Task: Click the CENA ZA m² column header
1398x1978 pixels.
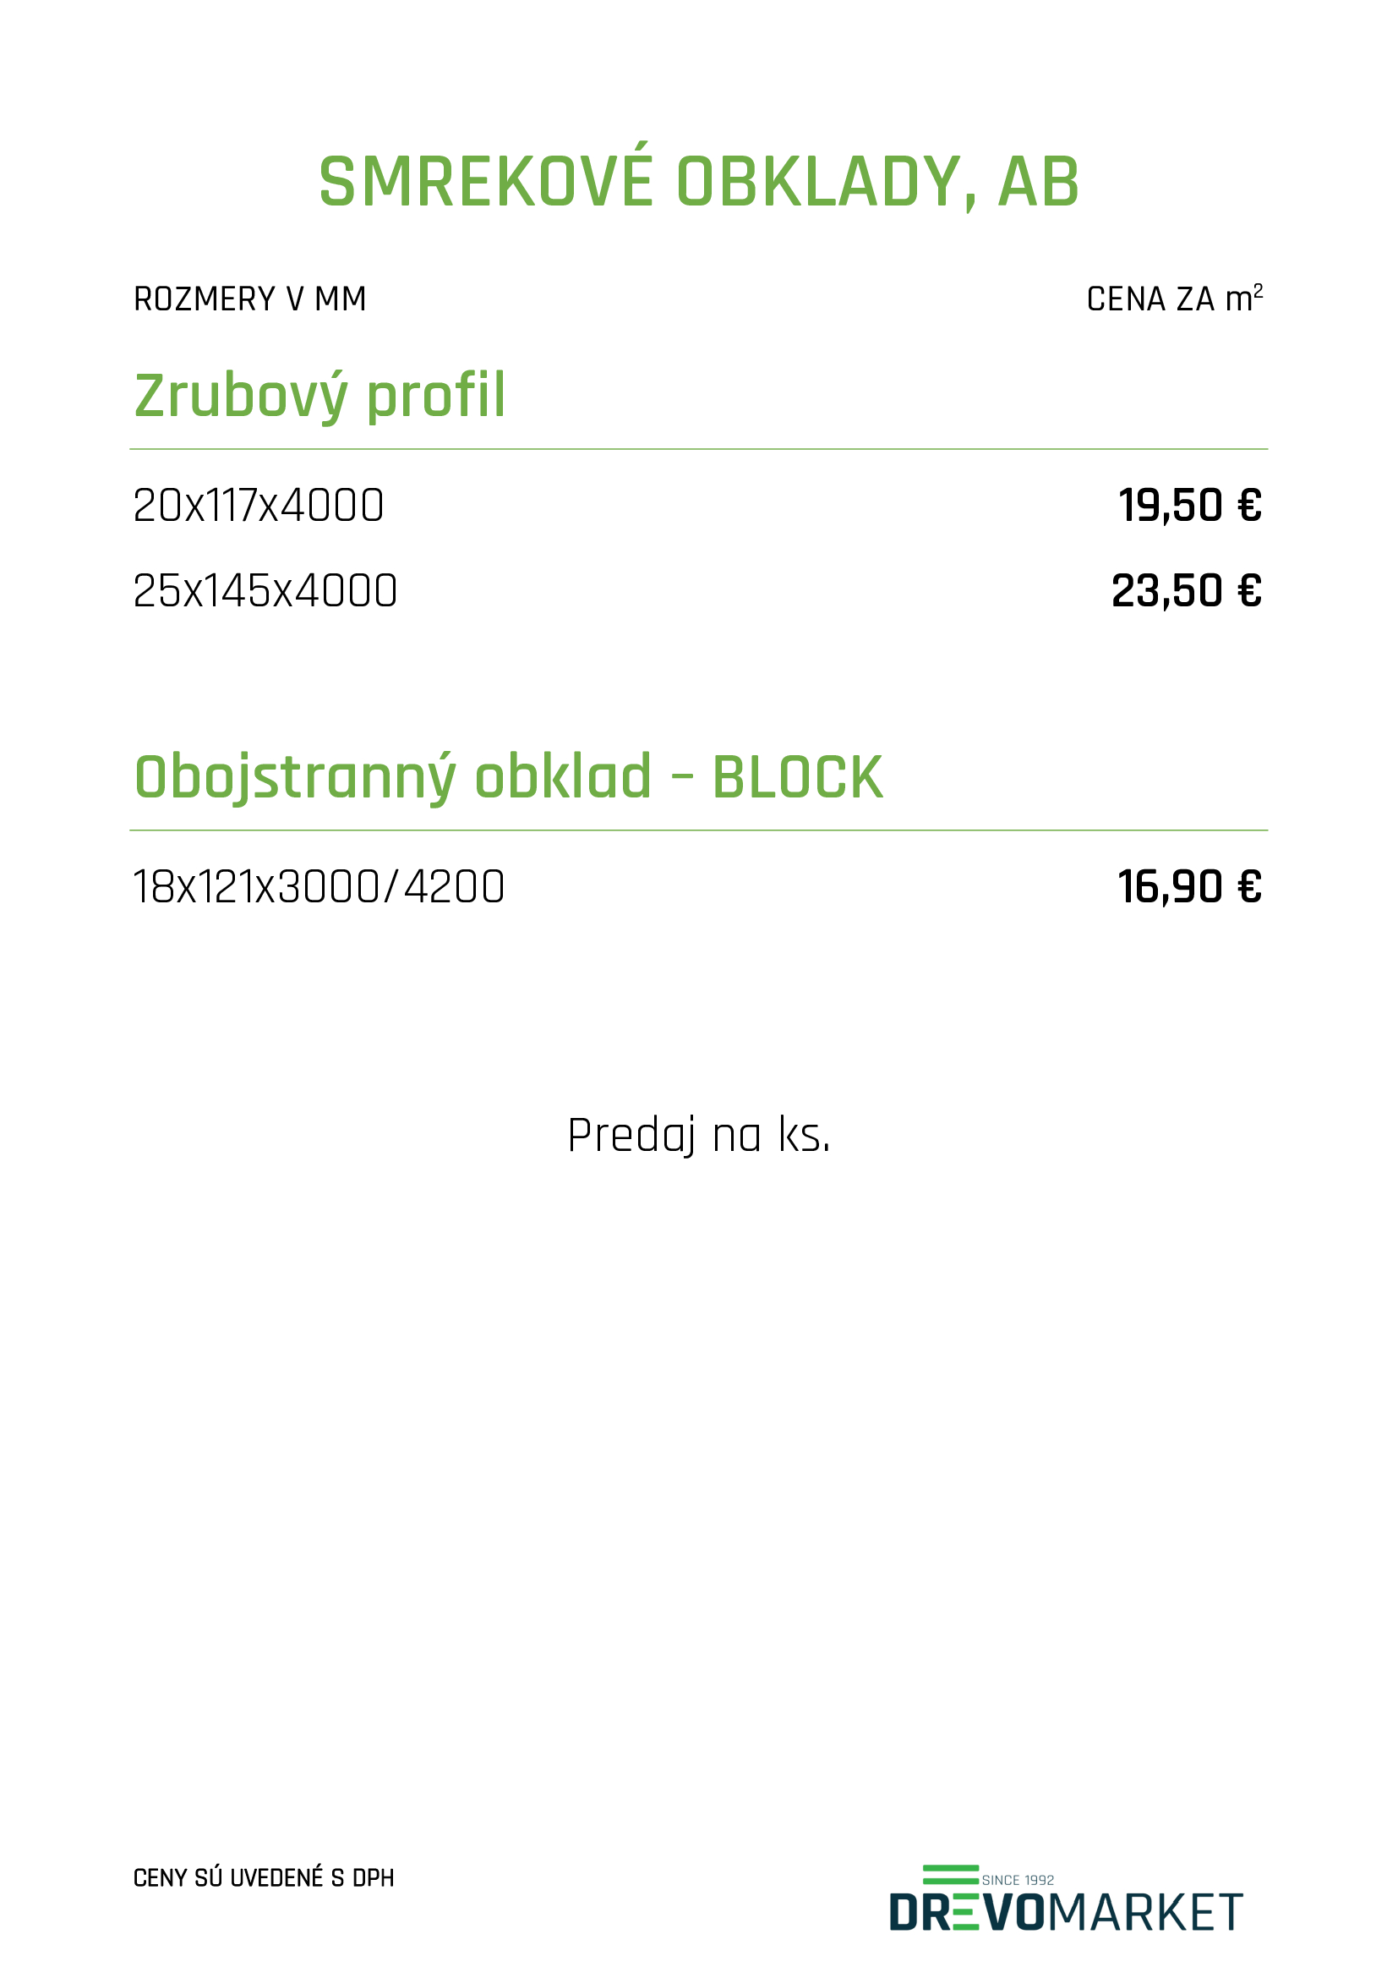Action: click(1173, 299)
